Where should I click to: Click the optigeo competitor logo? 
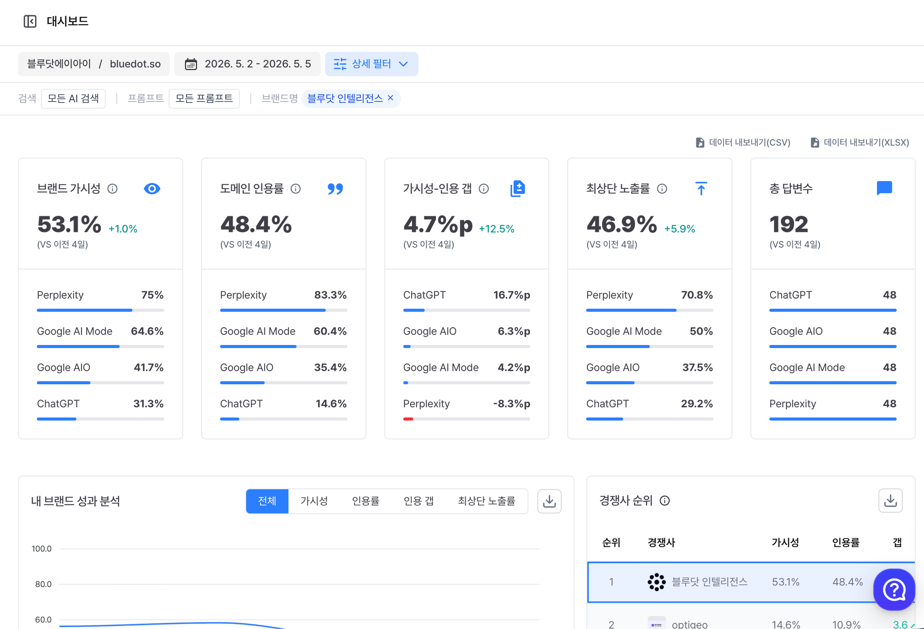click(x=657, y=623)
